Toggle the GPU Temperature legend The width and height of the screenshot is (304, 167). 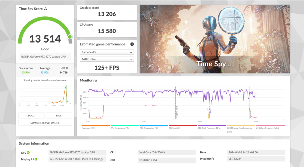[x=154, y=127]
